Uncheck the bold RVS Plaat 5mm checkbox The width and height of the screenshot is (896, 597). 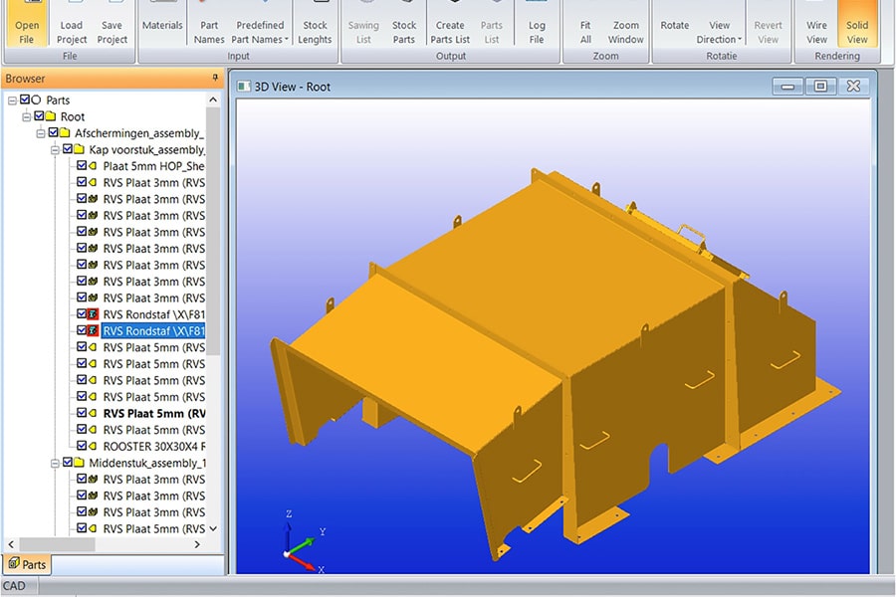pyautogui.click(x=82, y=413)
